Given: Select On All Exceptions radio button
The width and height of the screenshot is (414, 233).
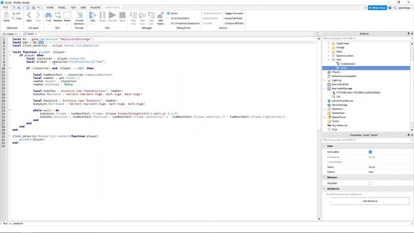Looking at the screenshot, I should 168,19.
